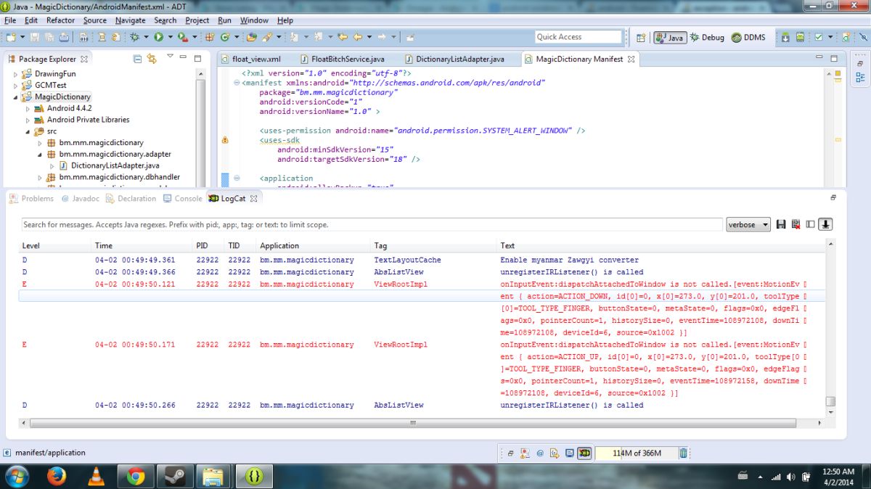Image resolution: width=871 pixels, height=489 pixels.
Task: Switch to the Console tab
Action: pos(182,198)
